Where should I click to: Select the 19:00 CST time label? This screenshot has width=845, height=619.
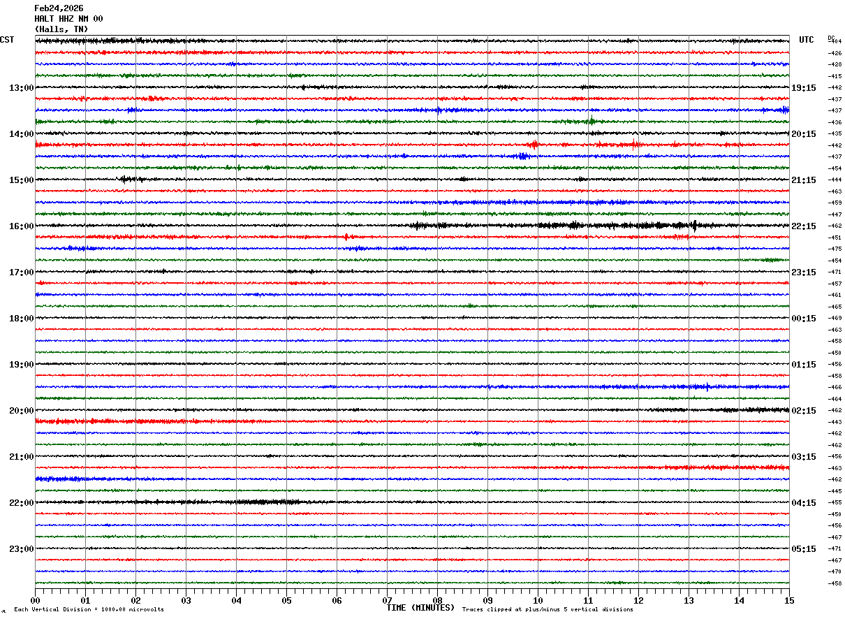[22, 365]
